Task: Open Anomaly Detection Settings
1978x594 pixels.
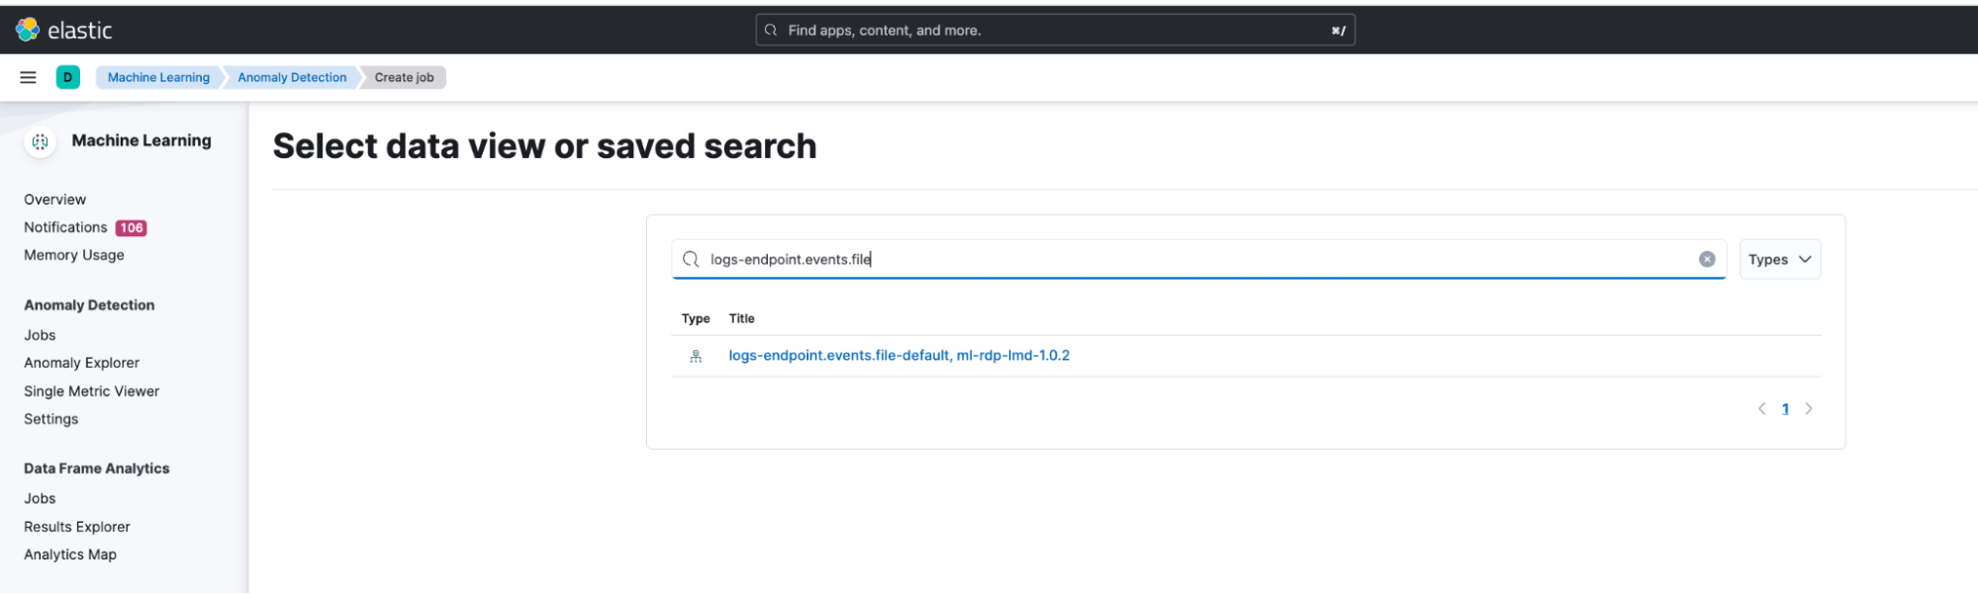Action: click(x=50, y=419)
